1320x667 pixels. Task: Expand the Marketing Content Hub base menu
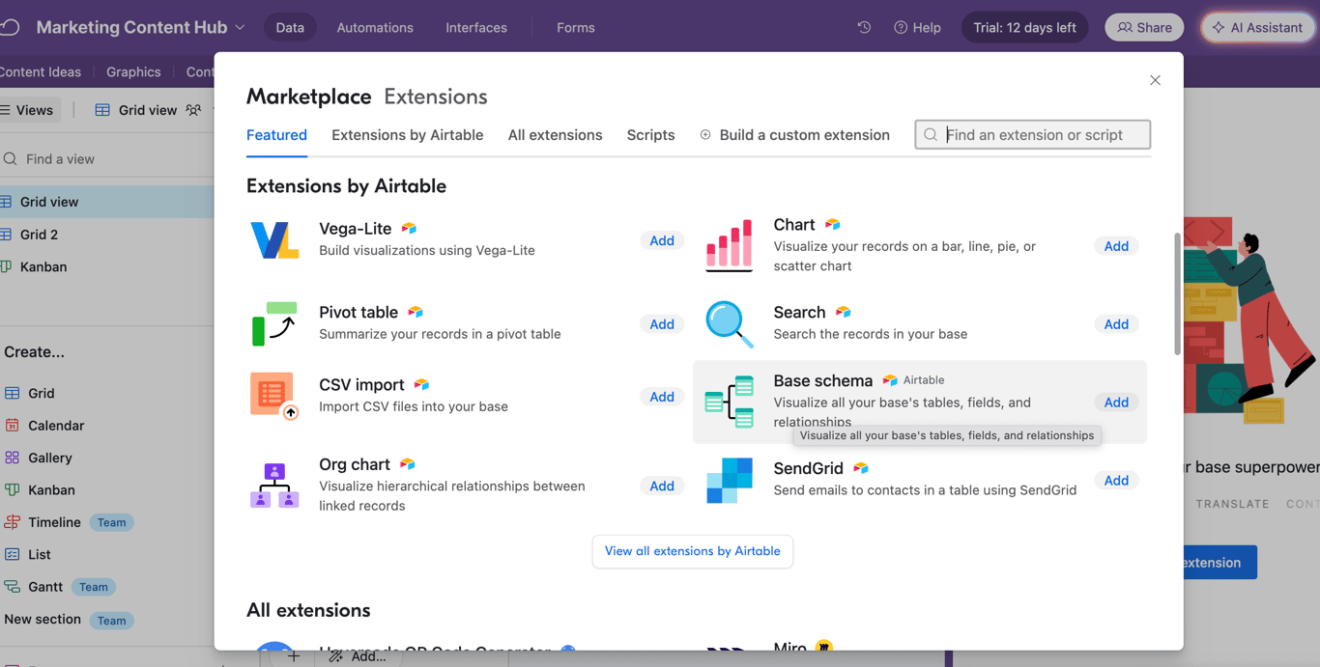click(x=140, y=27)
